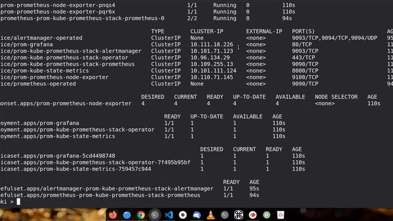
Task: Click the highlighted terminal dock icon
Action: [x=155, y=215]
